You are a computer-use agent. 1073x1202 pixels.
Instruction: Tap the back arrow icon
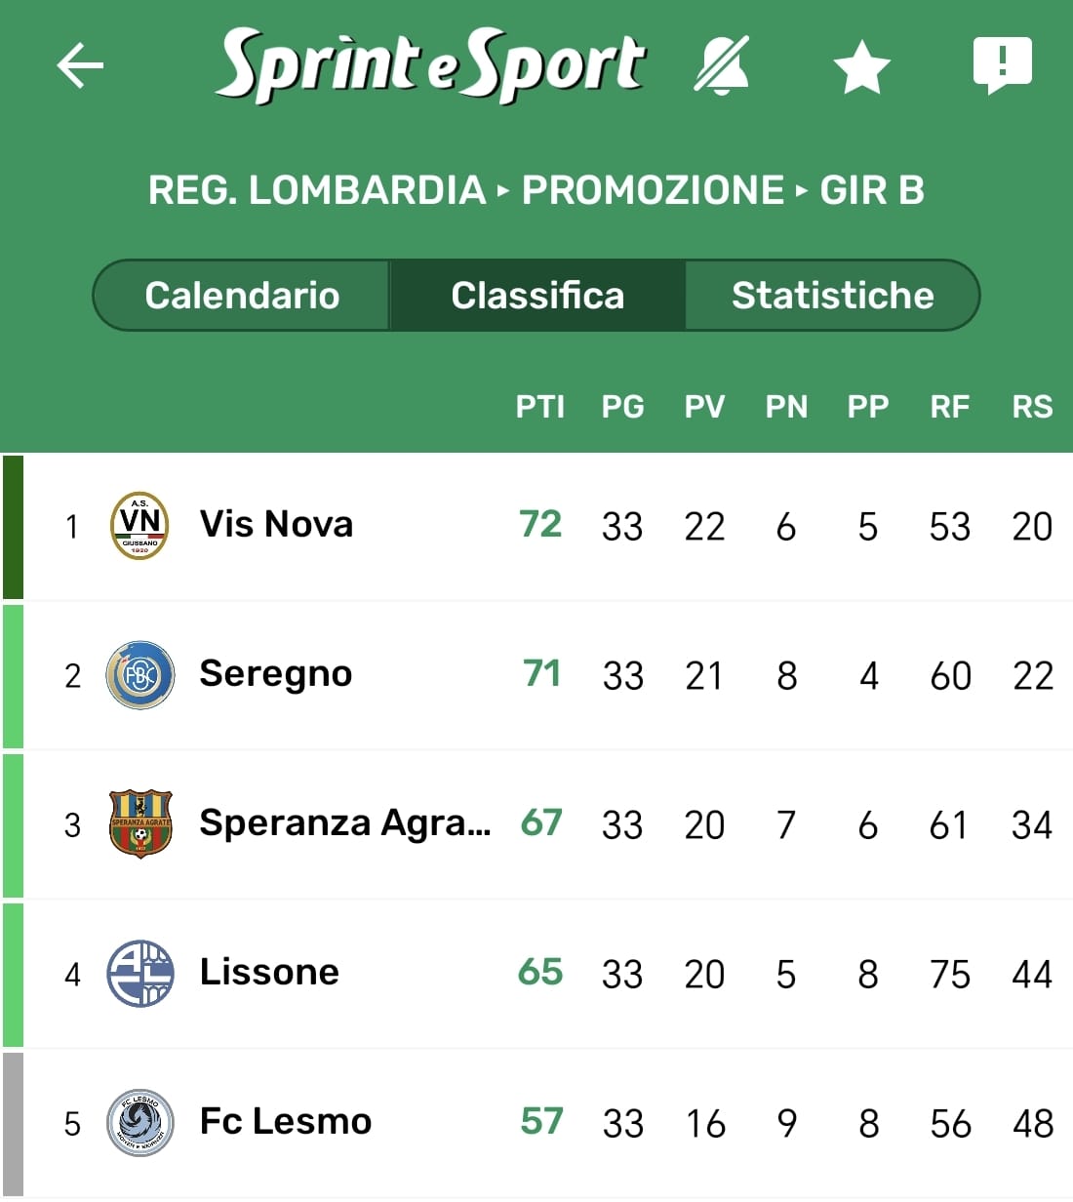pos(80,66)
